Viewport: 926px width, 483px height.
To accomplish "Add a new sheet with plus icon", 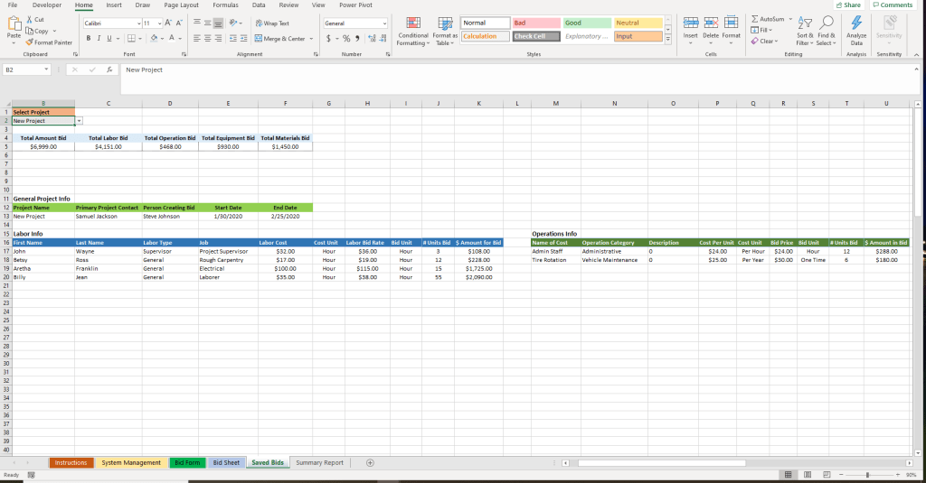I will tap(370, 462).
